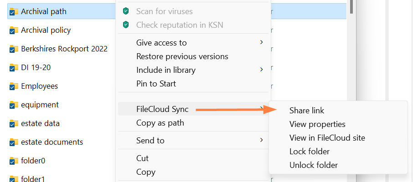
Task: Select Copy as path entry
Action: pos(160,123)
